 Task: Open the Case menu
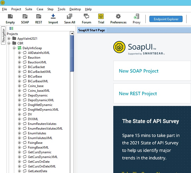pyautogui.click(x=40, y=9)
